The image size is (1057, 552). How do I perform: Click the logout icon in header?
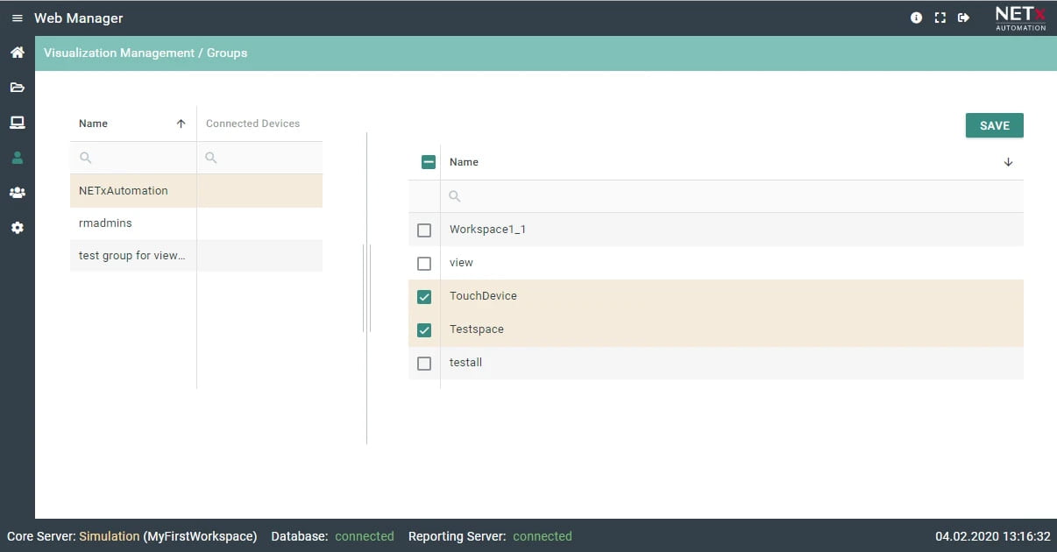(963, 18)
